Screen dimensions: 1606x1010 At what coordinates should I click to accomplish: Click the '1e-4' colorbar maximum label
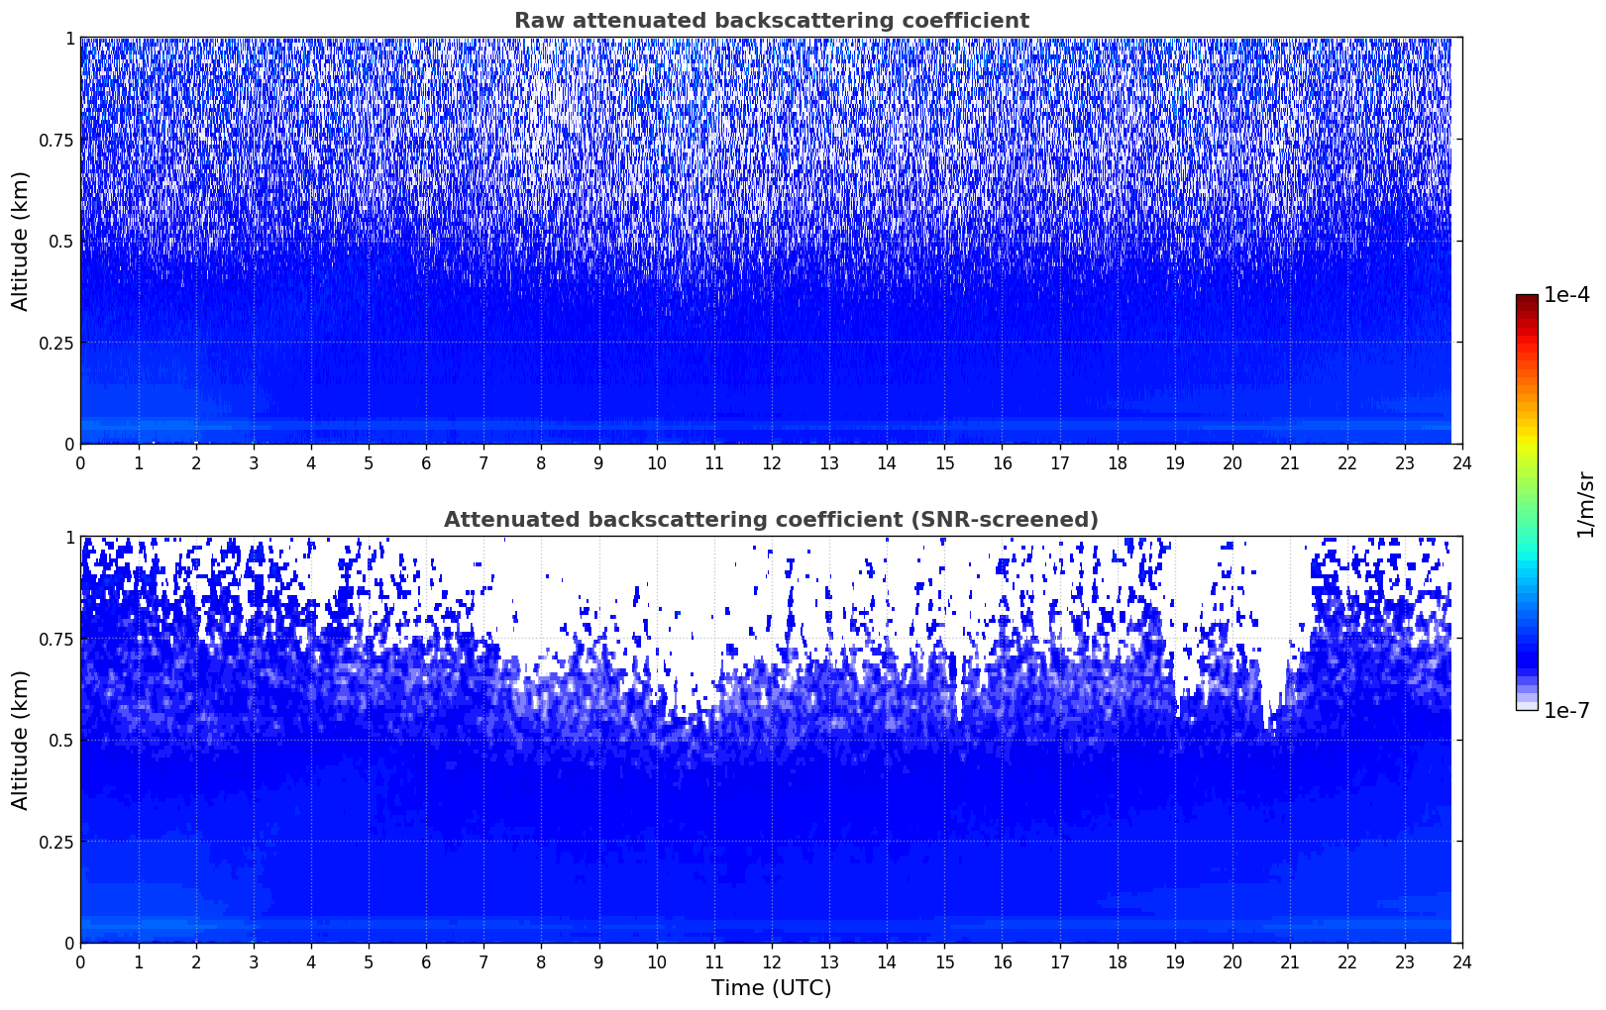coord(1566,295)
